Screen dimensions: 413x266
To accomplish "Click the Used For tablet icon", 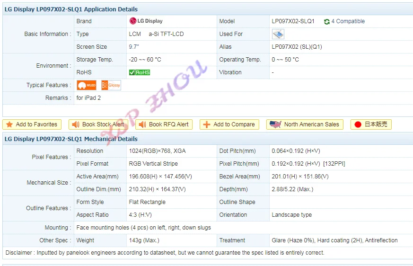I will 278,34.
